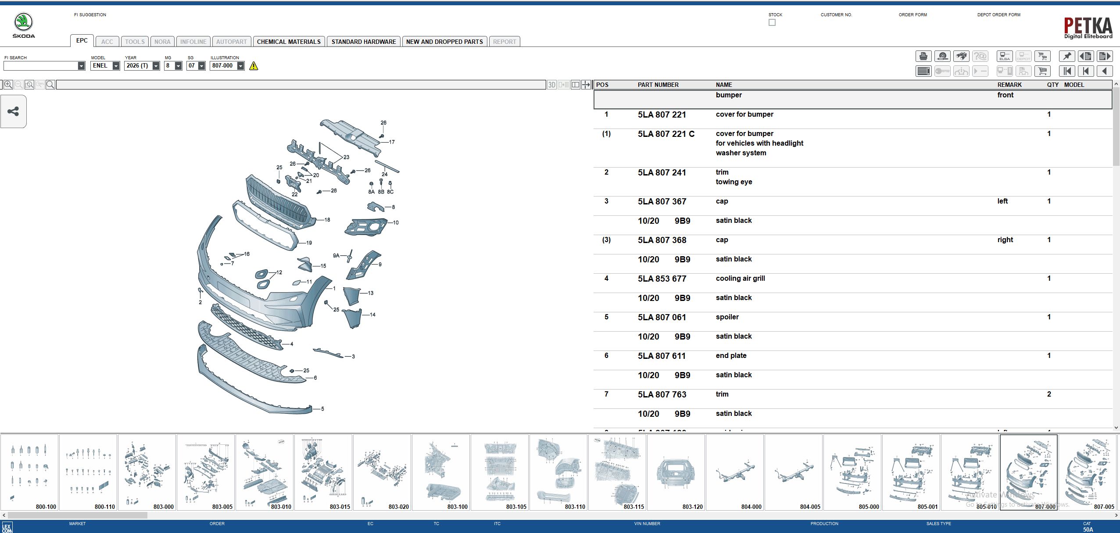The image size is (1120, 533).
Task: Switch to CHEMICAL MATERIALS tab
Action: tap(289, 42)
